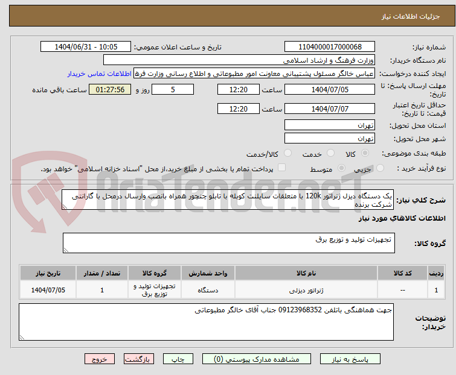Click the 'تجهیزات تولید و توزیع برق' table cell
This screenshot has height=375, width=456.
click(155, 290)
